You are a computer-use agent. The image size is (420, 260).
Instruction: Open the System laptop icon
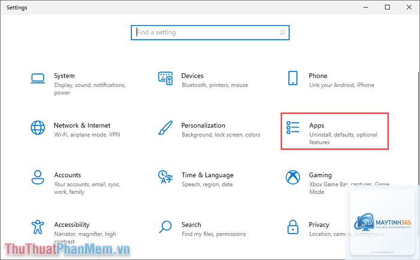[38, 79]
